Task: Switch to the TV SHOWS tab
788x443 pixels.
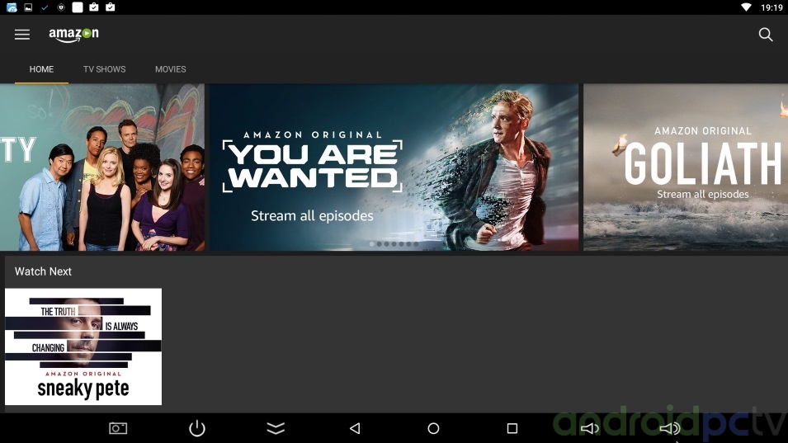Action: (x=104, y=69)
